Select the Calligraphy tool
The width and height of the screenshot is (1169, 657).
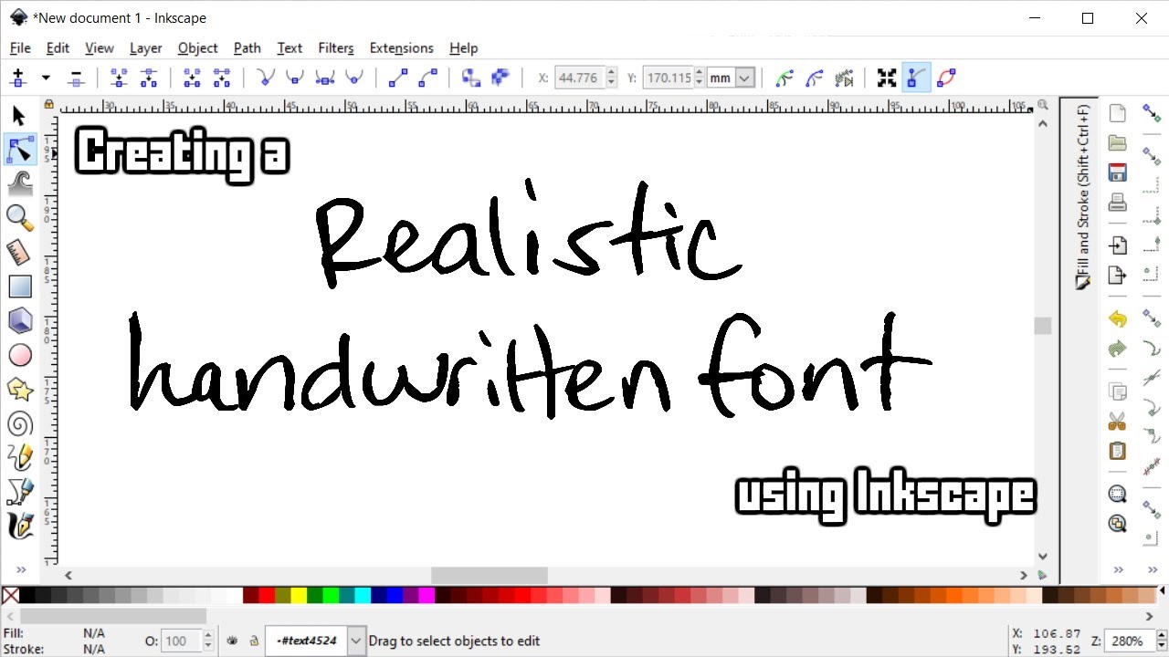click(19, 526)
